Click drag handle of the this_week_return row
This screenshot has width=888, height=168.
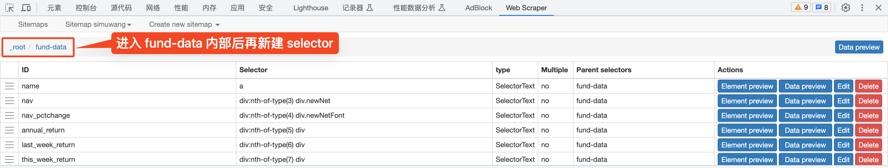click(x=9, y=159)
